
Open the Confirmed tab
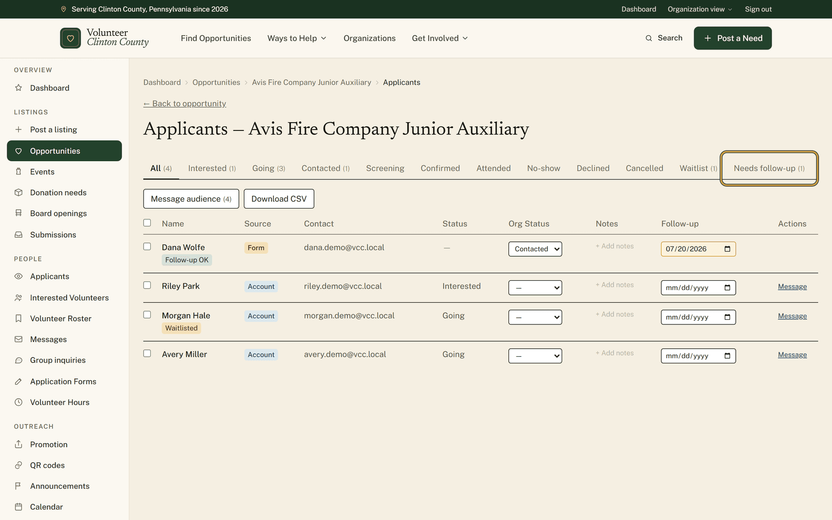pyautogui.click(x=440, y=168)
